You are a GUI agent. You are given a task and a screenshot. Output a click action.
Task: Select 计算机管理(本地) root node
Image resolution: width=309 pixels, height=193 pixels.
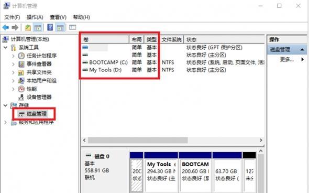30,39
